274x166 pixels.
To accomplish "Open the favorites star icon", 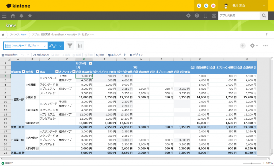I will tap(30, 16).
